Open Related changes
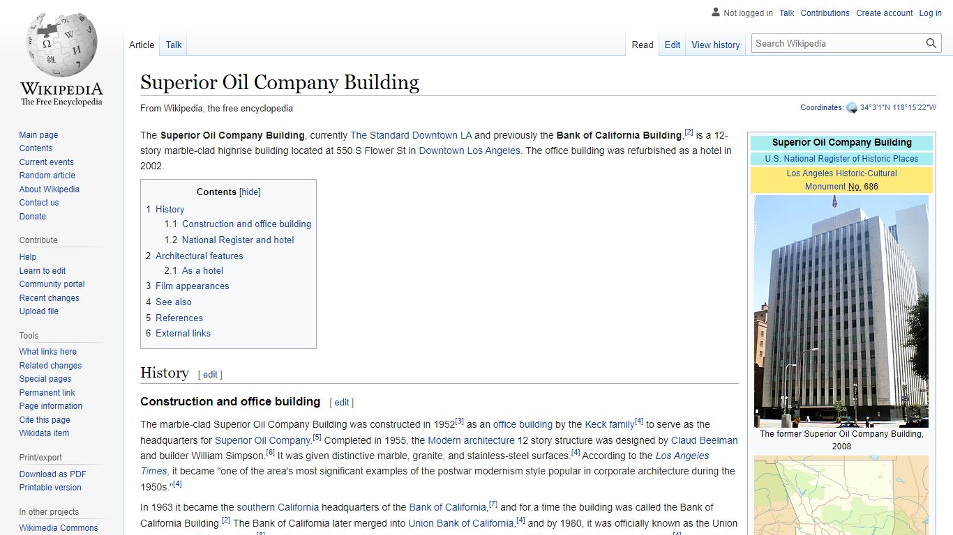Image resolution: width=953 pixels, height=535 pixels. (x=50, y=366)
